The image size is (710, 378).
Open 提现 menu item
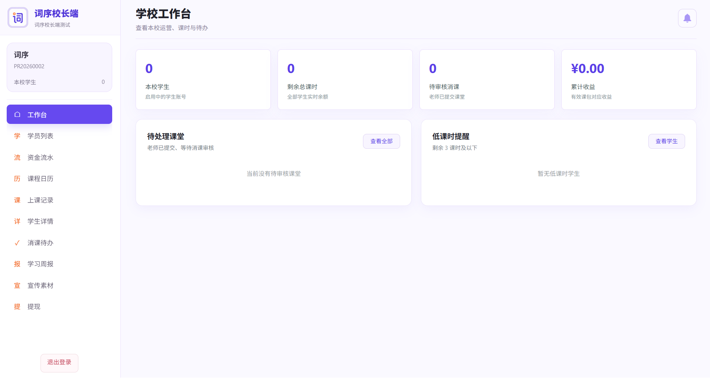point(59,307)
